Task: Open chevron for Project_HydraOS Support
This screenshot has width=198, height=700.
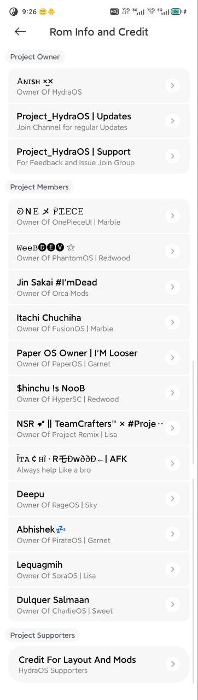Action: [x=172, y=156]
